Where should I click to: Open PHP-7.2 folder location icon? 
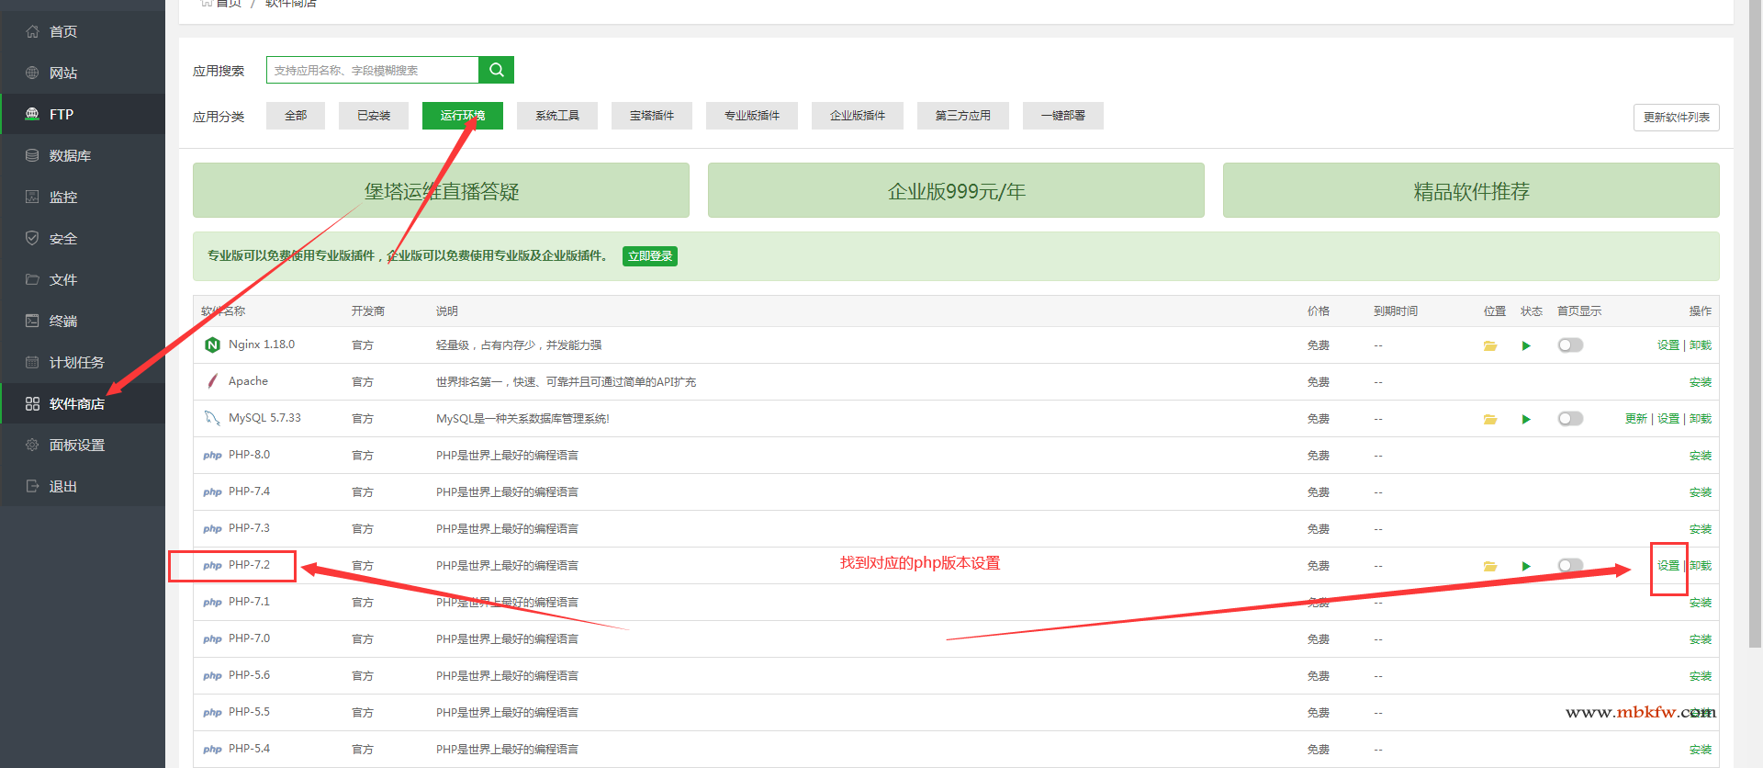1489,566
